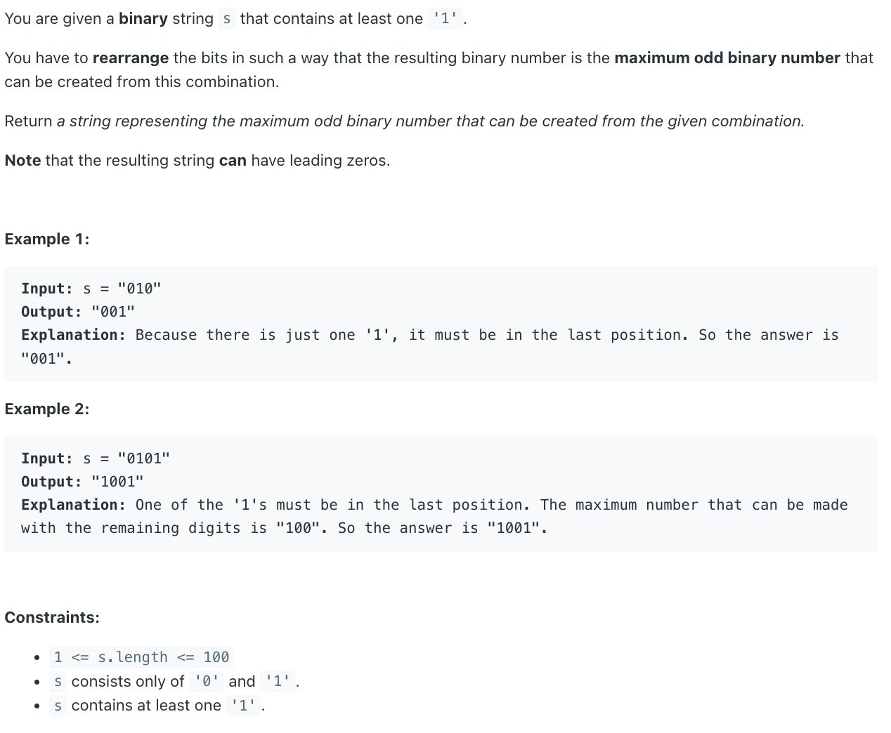Click the bold word "can" in the Note line
This screenshot has height=733, width=891.
(233, 160)
